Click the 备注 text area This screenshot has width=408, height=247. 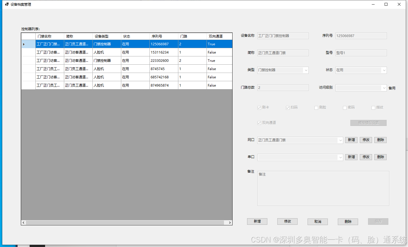pyautogui.click(x=323, y=188)
